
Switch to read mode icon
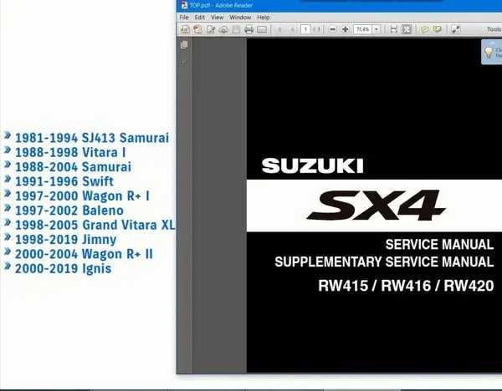click(456, 29)
